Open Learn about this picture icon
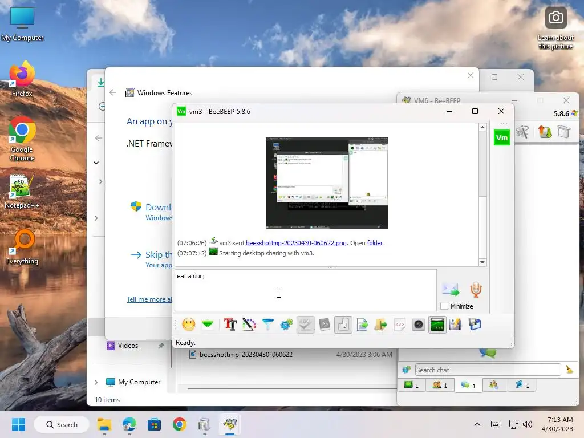 pyautogui.click(x=555, y=29)
